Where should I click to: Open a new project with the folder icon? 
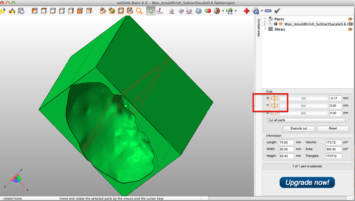[x=3, y=10]
